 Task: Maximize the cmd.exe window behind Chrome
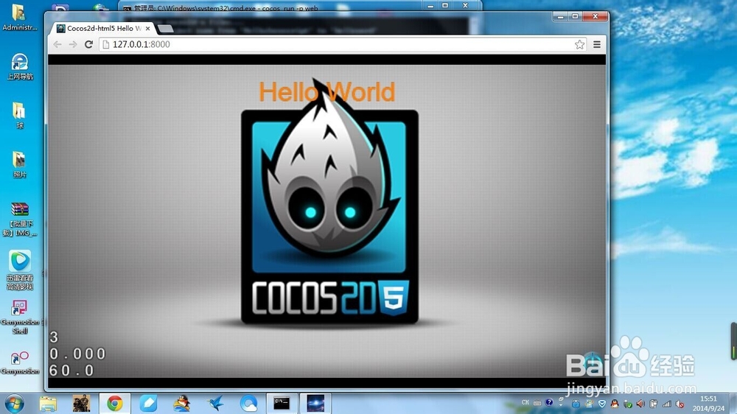[x=445, y=5]
